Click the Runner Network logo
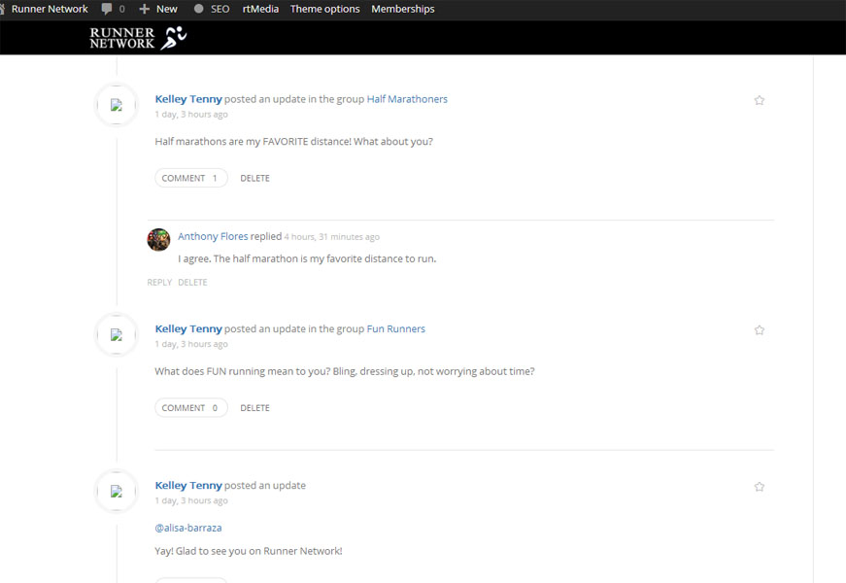This screenshot has width=846, height=583. pos(138,38)
